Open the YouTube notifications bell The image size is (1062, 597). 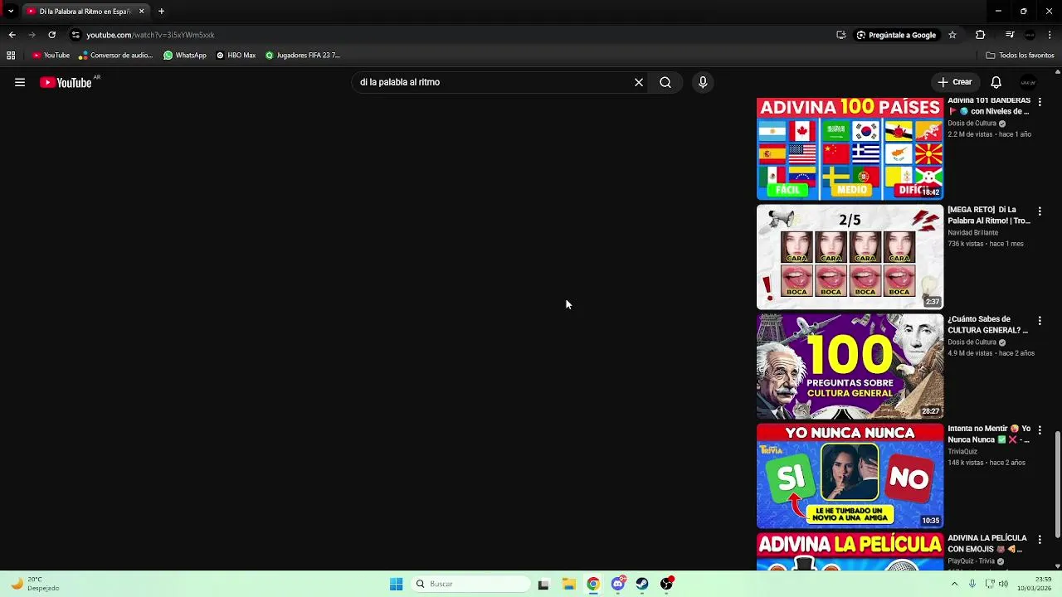(x=996, y=82)
